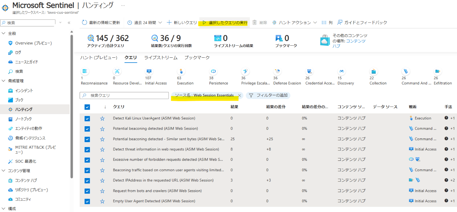Star the Empty User Agent Detected query
457x212 pixels.
(102, 201)
